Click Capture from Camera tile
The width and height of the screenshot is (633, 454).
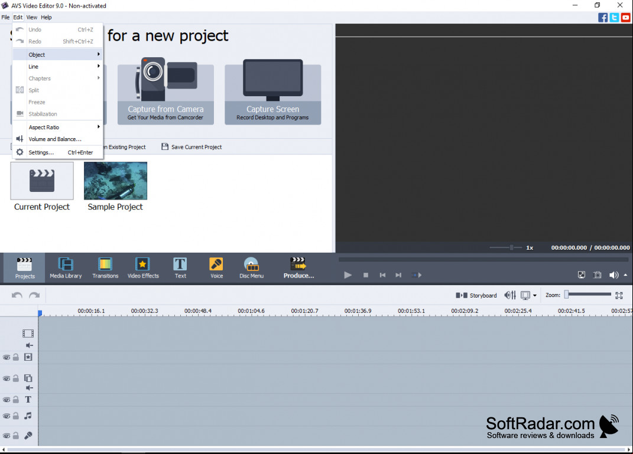165,92
